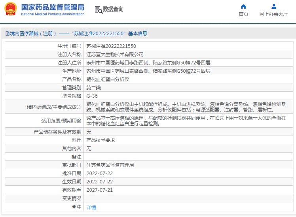Select the 适用范围/预期用途 description text
Image resolution: width=296 pixels, height=217 pixels.
(186, 121)
